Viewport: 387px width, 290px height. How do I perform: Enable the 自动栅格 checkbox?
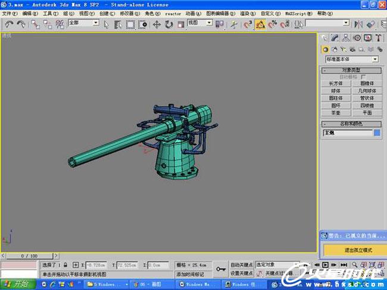(x=363, y=77)
